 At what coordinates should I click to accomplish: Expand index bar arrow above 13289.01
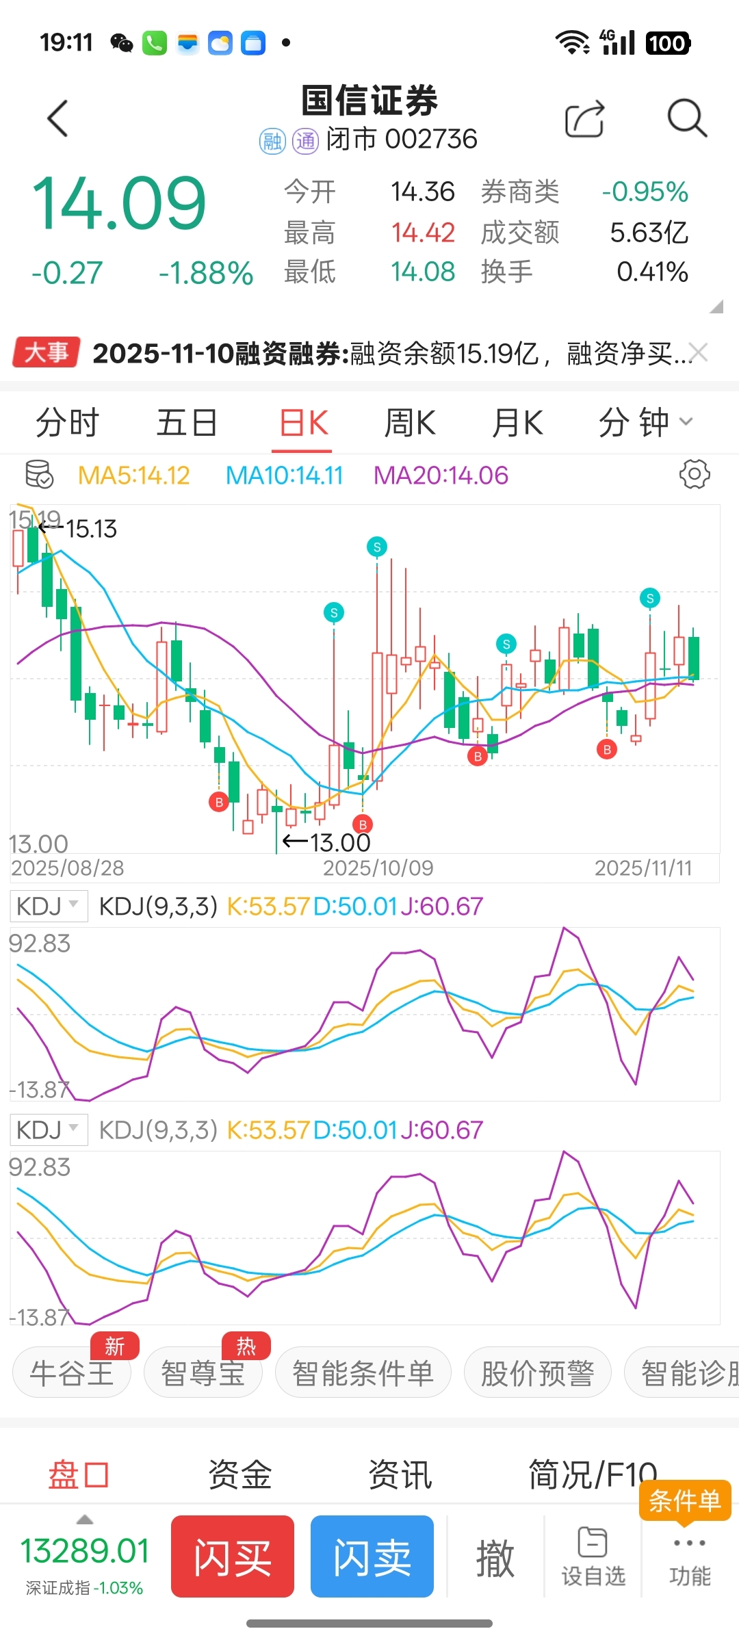click(x=84, y=1520)
